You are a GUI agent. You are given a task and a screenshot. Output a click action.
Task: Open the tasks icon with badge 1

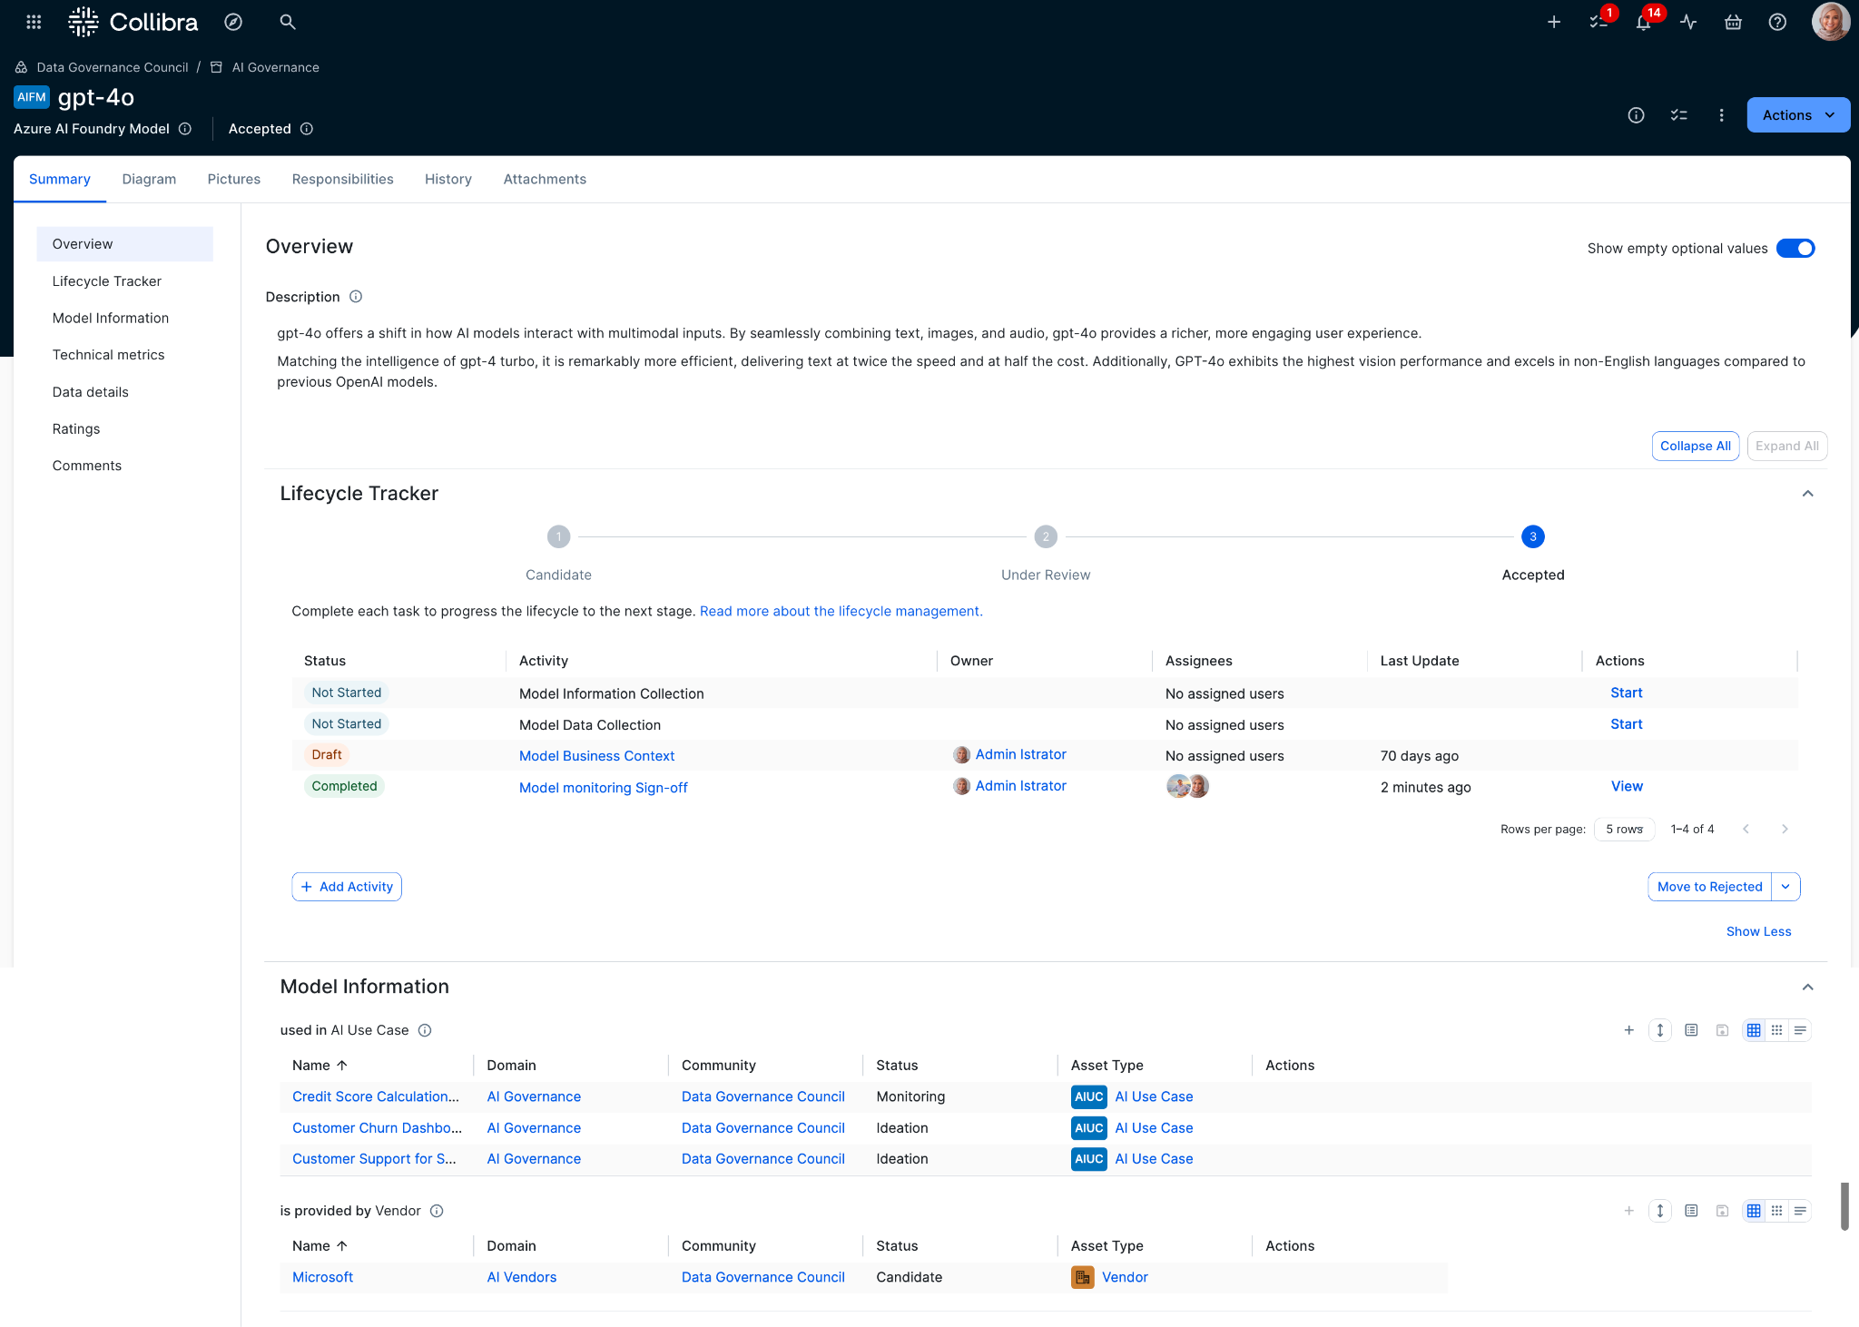[1599, 22]
